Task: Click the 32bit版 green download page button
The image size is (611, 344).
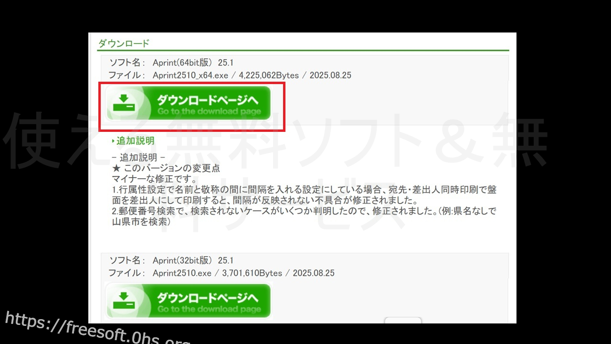Action: (x=188, y=301)
